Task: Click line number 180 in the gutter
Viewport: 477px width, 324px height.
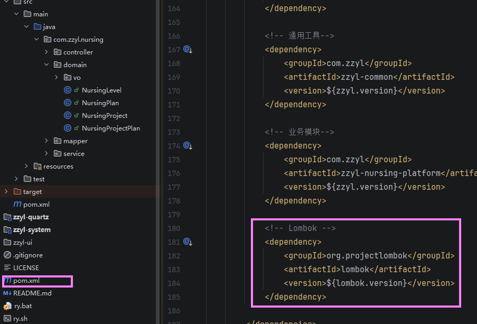Action: 174,228
